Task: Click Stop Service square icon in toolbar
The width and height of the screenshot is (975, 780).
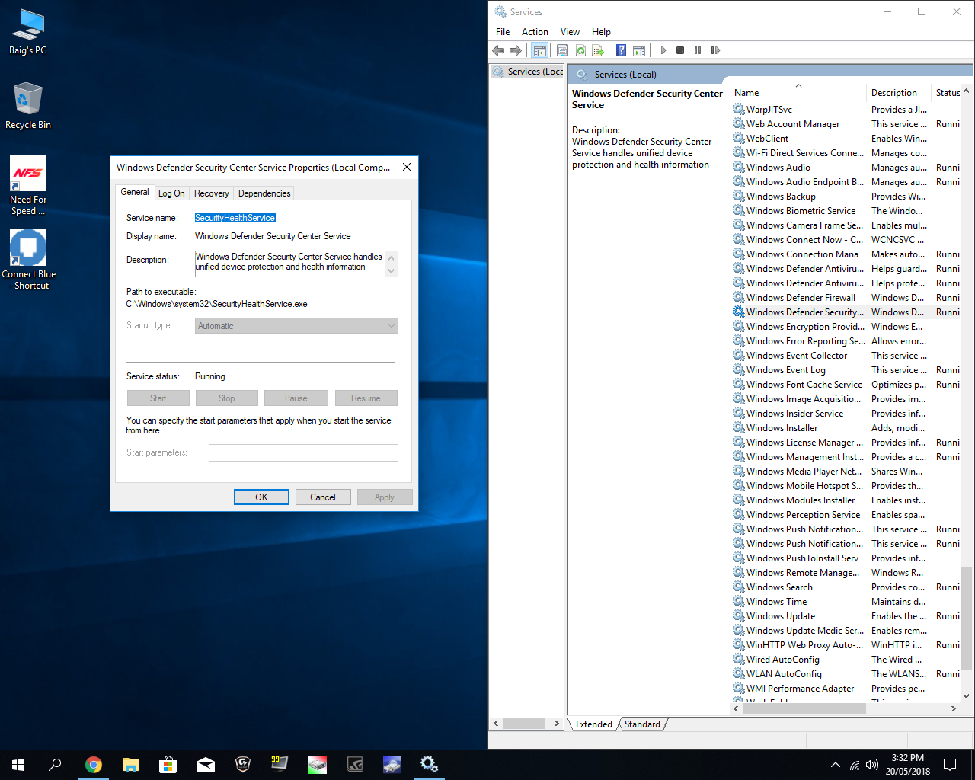Action: pyautogui.click(x=680, y=50)
